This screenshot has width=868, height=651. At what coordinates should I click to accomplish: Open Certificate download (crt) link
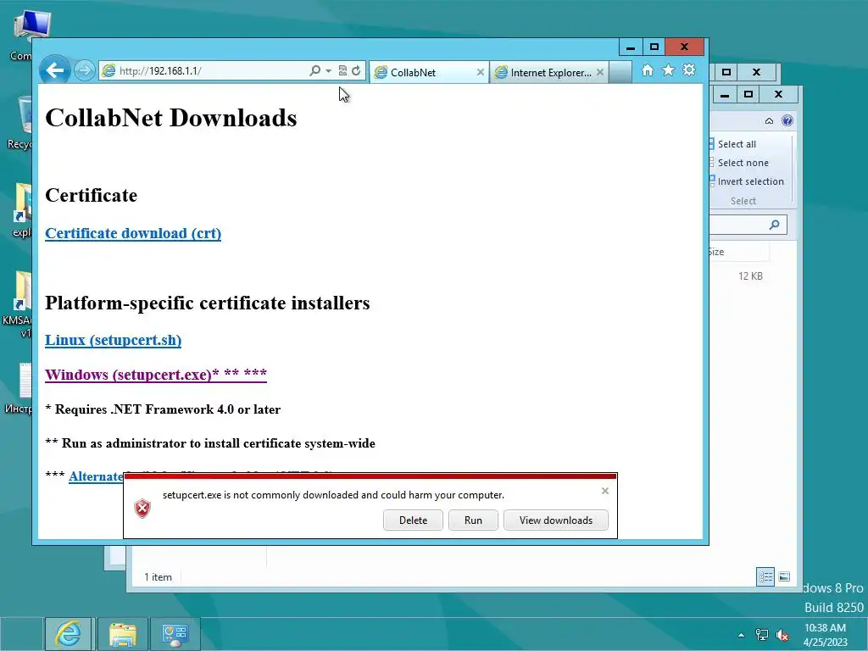[133, 233]
